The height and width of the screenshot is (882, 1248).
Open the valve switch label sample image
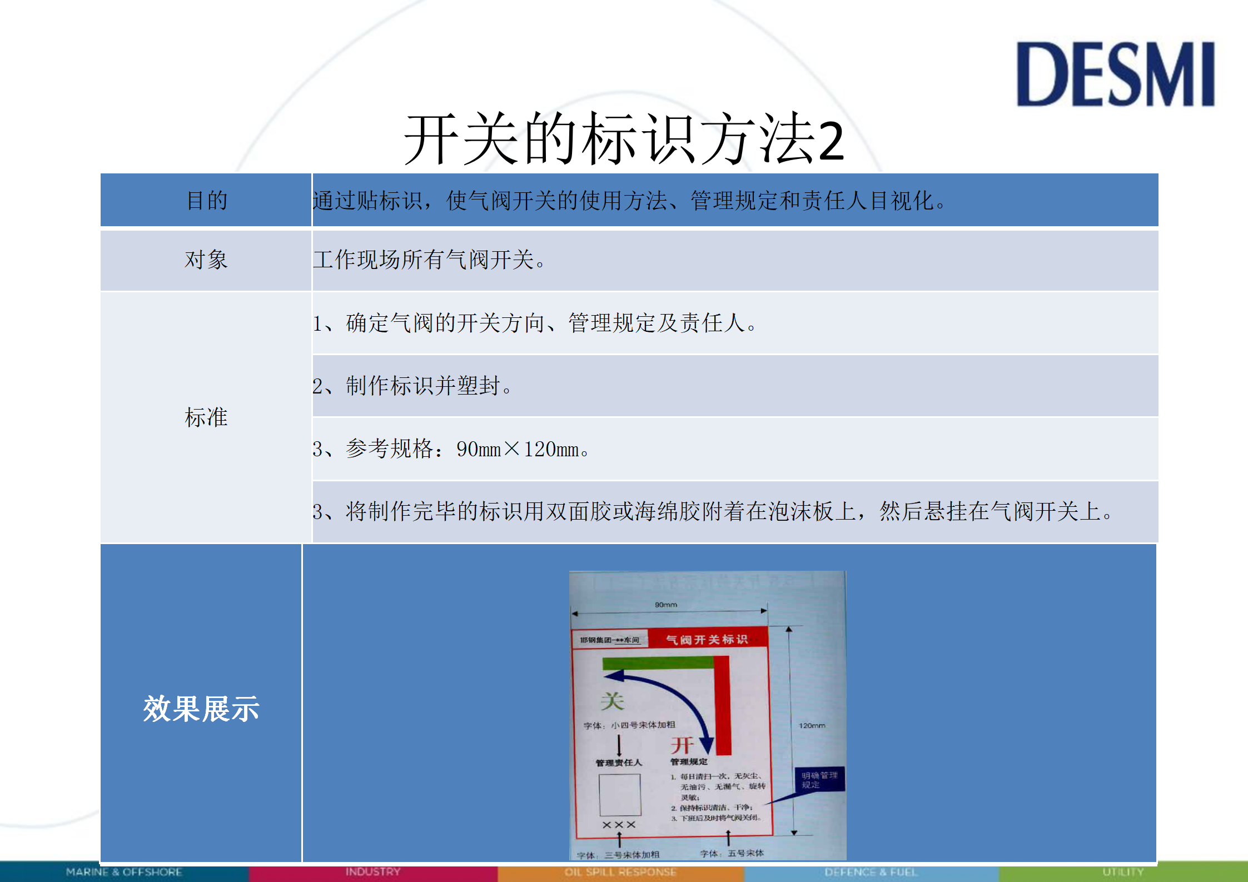708,715
